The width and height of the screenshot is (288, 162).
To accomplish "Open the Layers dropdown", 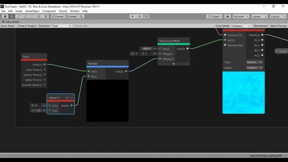I will [x=259, y=17].
